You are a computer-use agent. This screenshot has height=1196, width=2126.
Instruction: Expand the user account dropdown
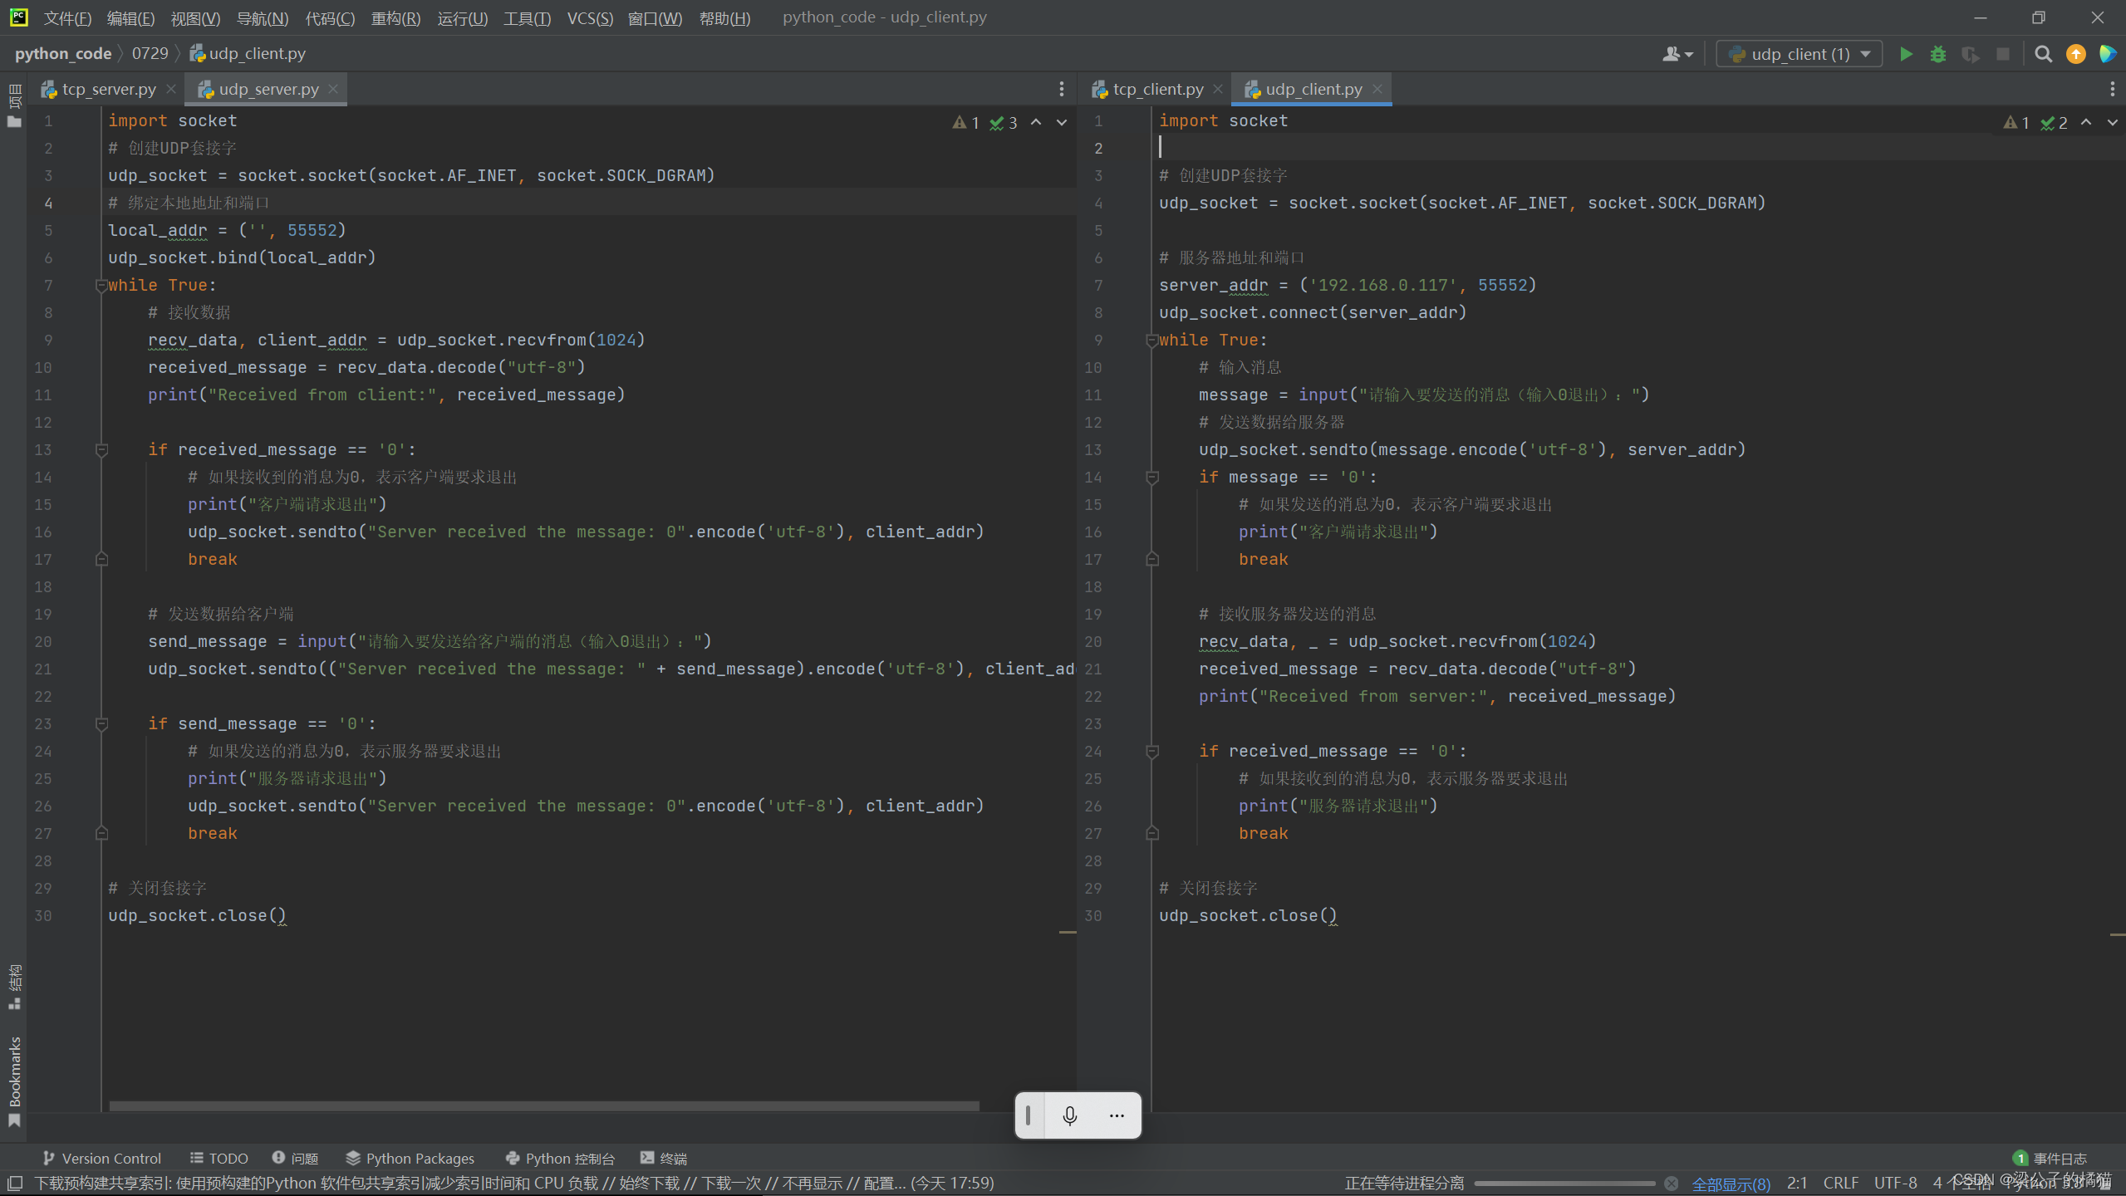(x=1677, y=54)
